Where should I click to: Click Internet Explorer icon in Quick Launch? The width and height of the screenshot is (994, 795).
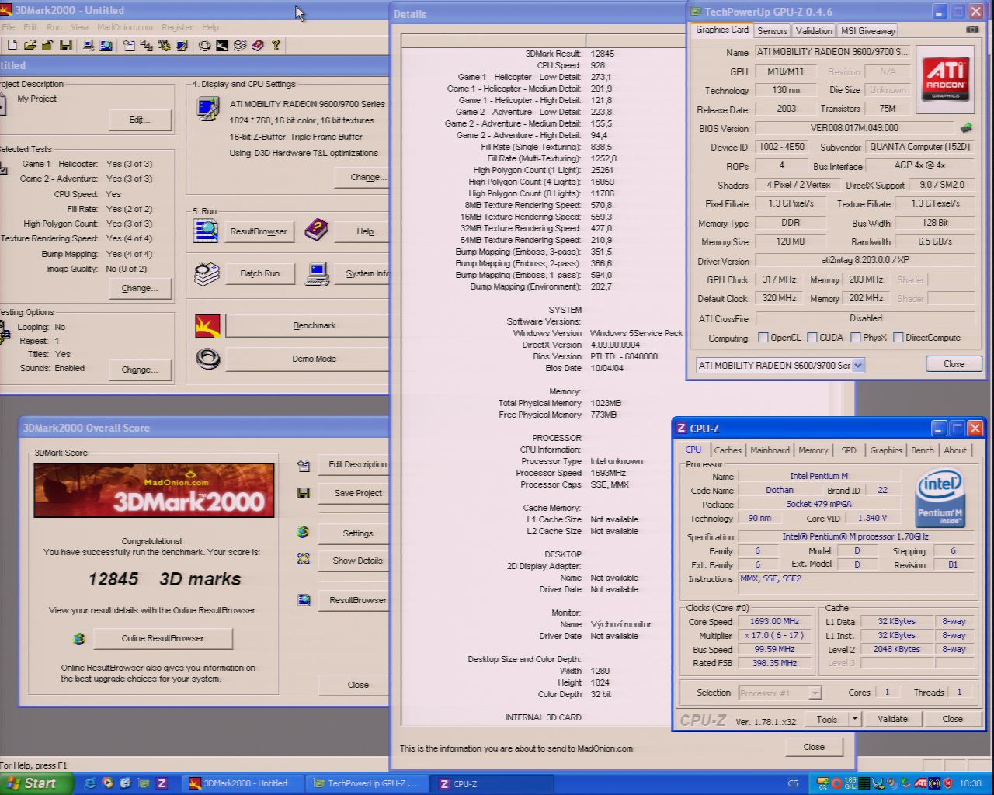90,783
